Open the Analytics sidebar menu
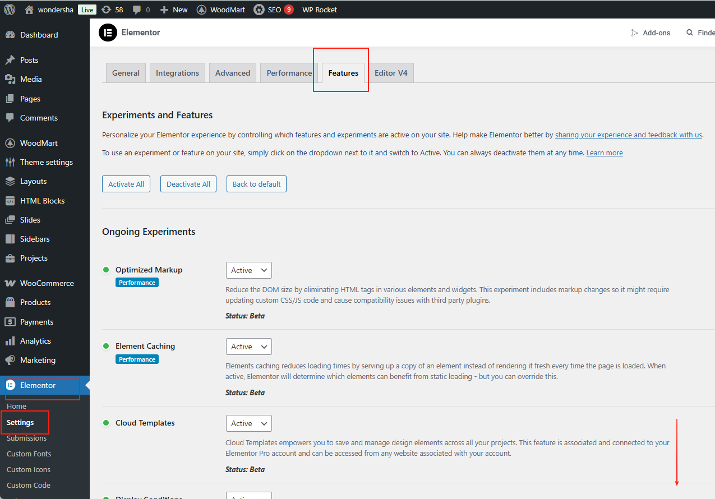Screen dimensions: 715x499 (35, 341)
